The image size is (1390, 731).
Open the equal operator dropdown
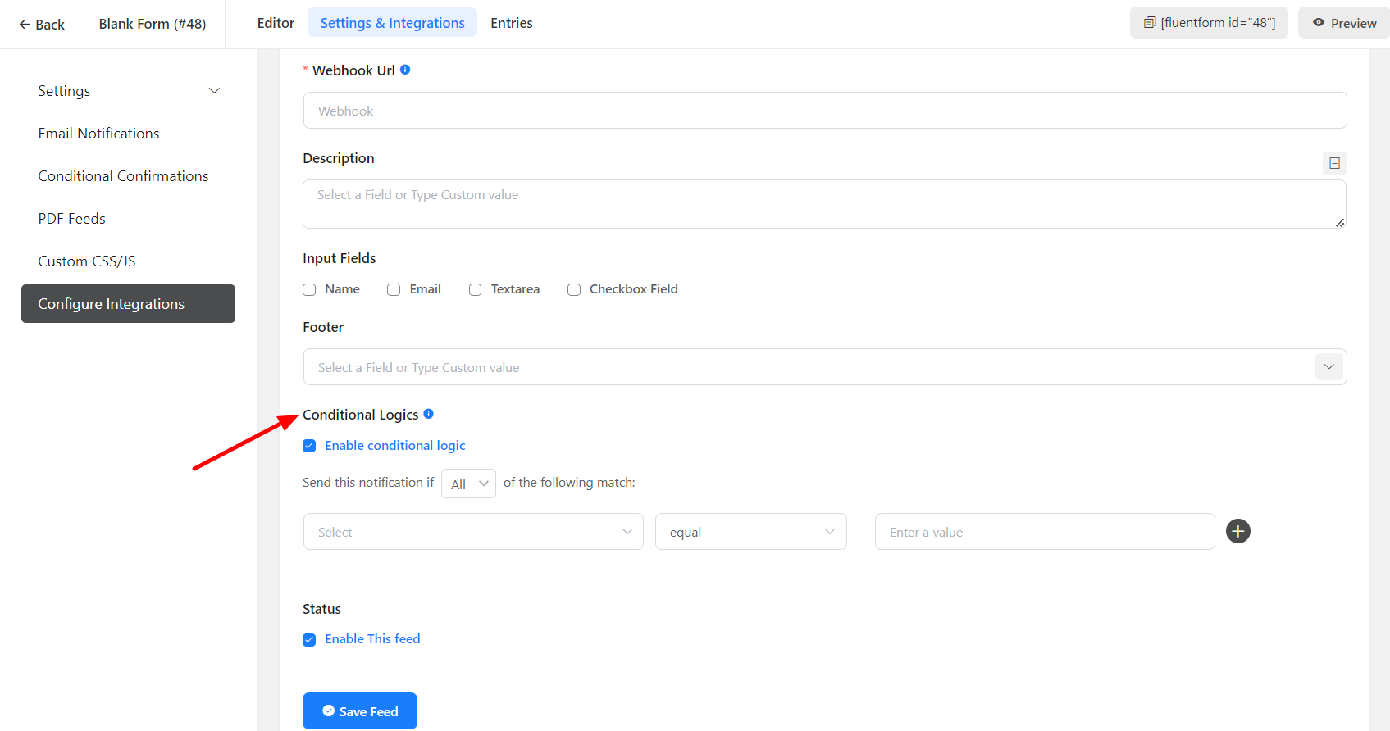[x=750, y=532]
